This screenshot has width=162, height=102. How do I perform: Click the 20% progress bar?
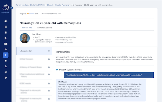click(x=31, y=14)
